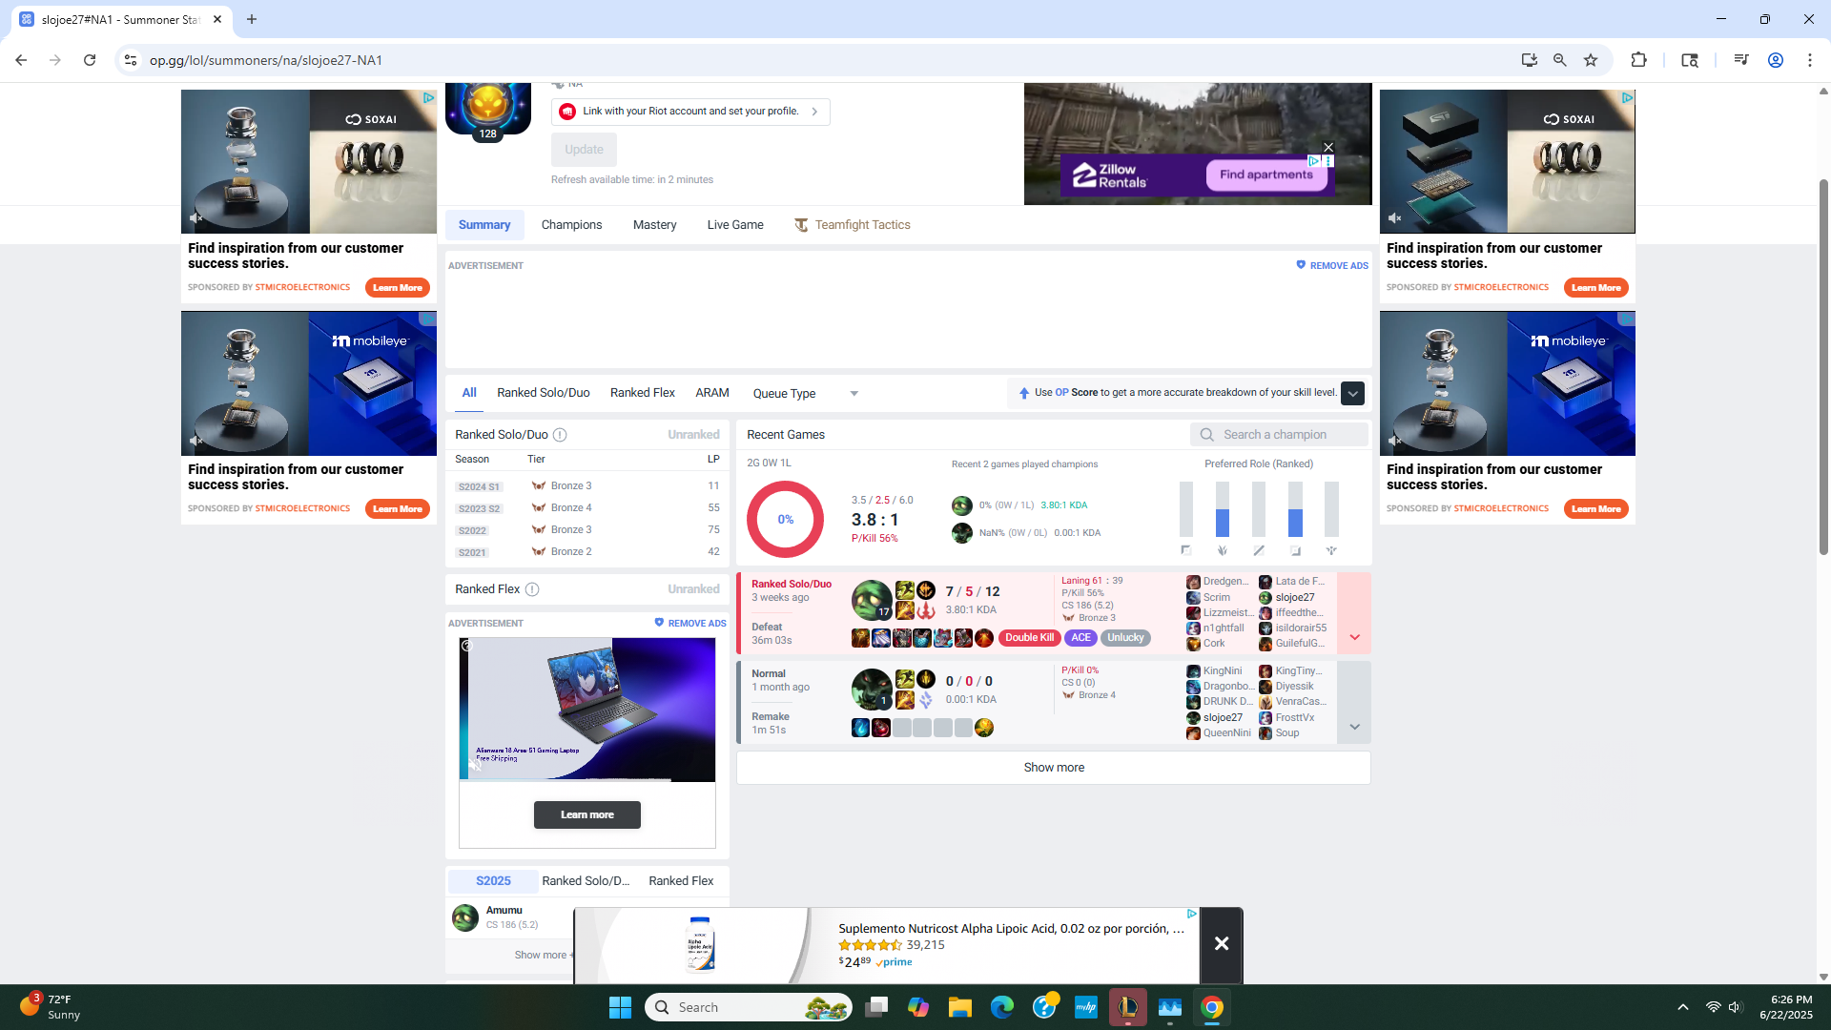Open the League of Legends taskbar icon
This screenshot has width=1831, height=1030.
(1127, 1007)
